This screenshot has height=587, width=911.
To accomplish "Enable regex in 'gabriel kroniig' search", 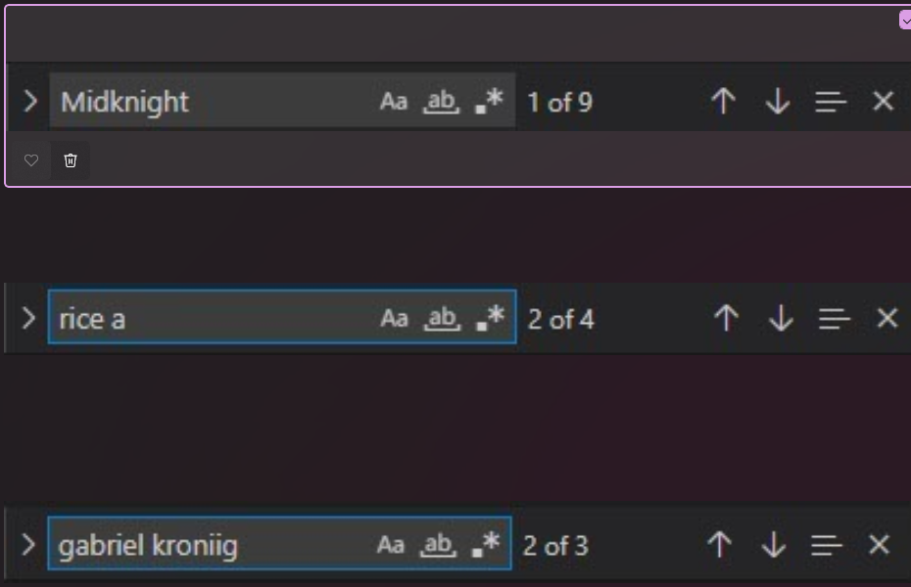I will point(486,545).
